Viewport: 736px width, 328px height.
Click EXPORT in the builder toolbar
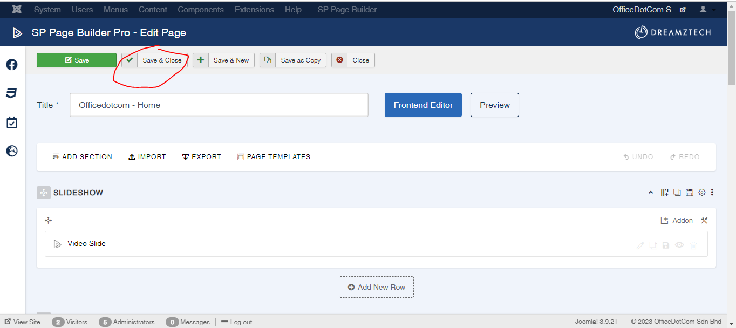tap(202, 157)
